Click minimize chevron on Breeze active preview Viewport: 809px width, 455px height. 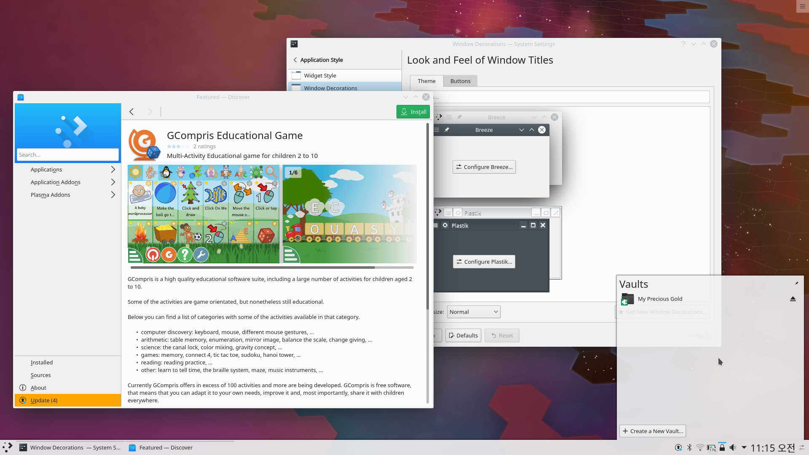(x=522, y=130)
